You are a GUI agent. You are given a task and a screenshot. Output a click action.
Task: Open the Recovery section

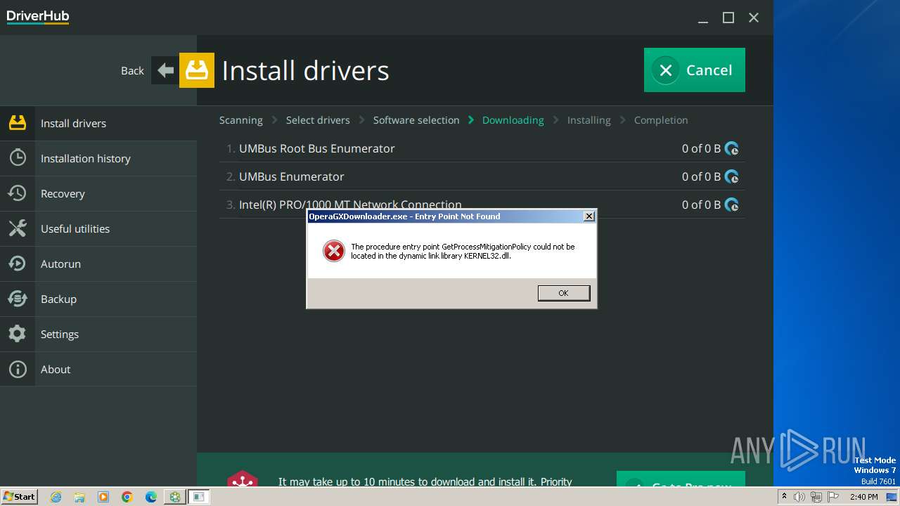(98, 193)
